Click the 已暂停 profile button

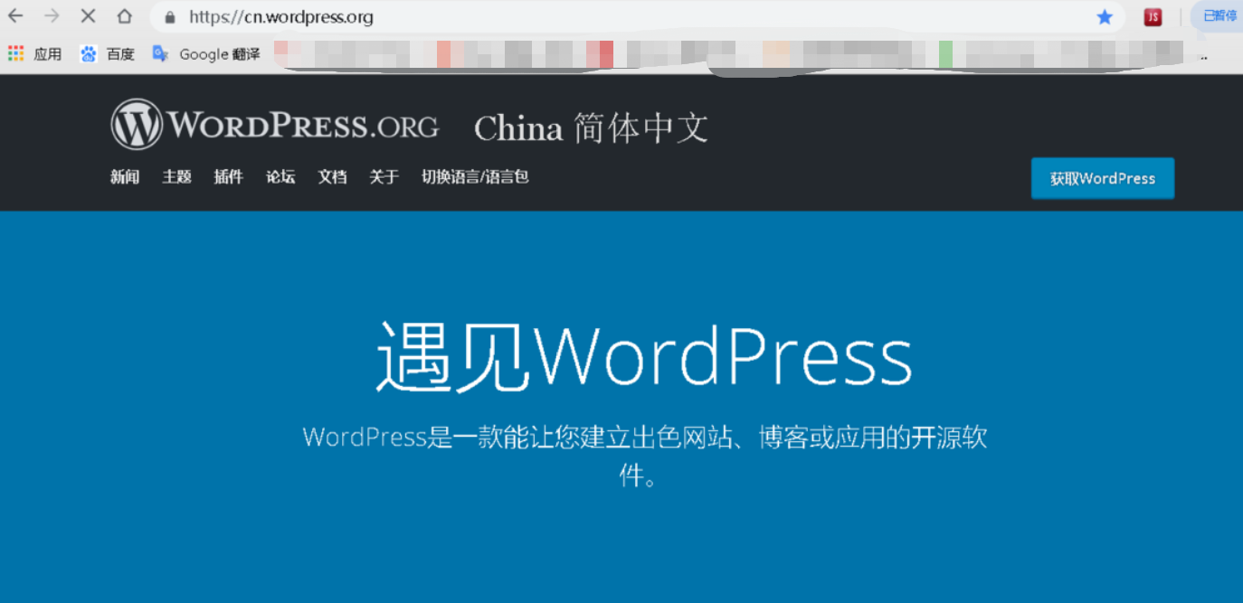click(1219, 16)
